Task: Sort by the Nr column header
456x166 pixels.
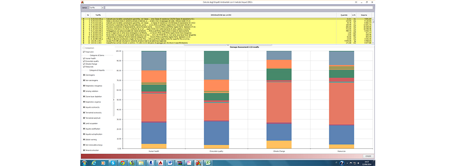Action: click(88, 15)
